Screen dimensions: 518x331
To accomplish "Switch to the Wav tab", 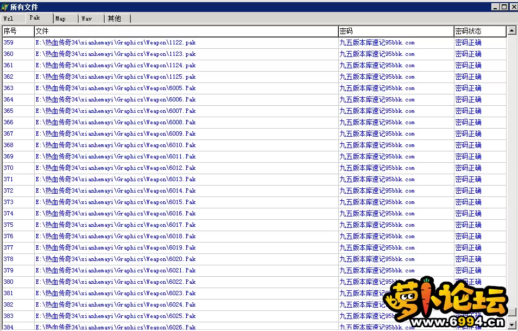I will tap(92, 18).
